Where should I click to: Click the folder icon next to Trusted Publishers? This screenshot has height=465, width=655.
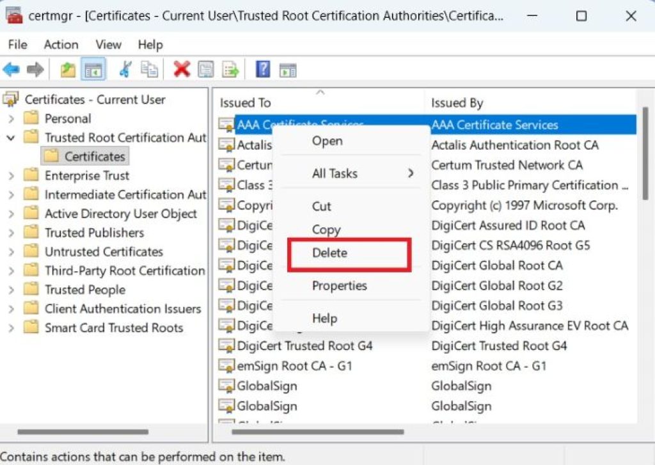pyautogui.click(x=31, y=232)
